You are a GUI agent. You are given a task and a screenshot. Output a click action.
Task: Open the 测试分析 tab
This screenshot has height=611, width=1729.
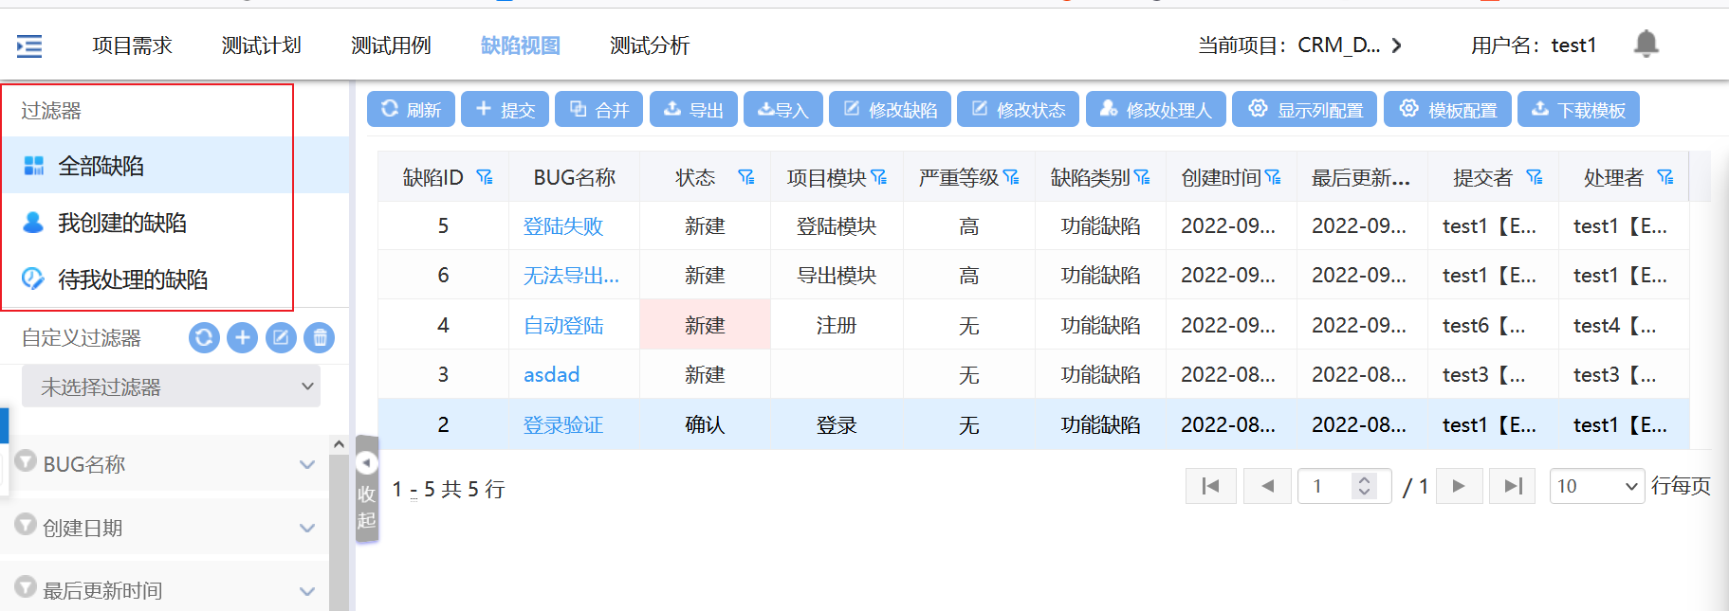650,45
